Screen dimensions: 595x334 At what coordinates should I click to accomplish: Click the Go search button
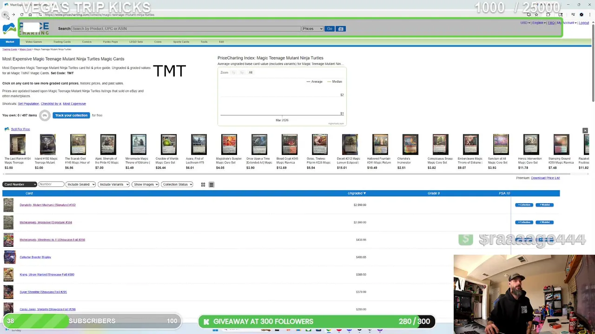coord(330,29)
